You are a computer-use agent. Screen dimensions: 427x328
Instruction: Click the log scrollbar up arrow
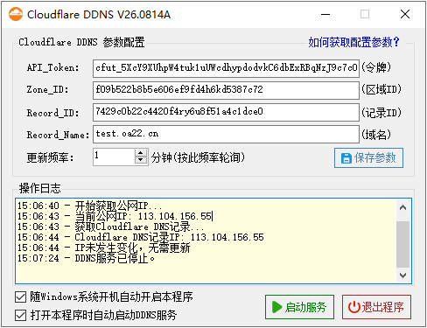click(x=403, y=207)
